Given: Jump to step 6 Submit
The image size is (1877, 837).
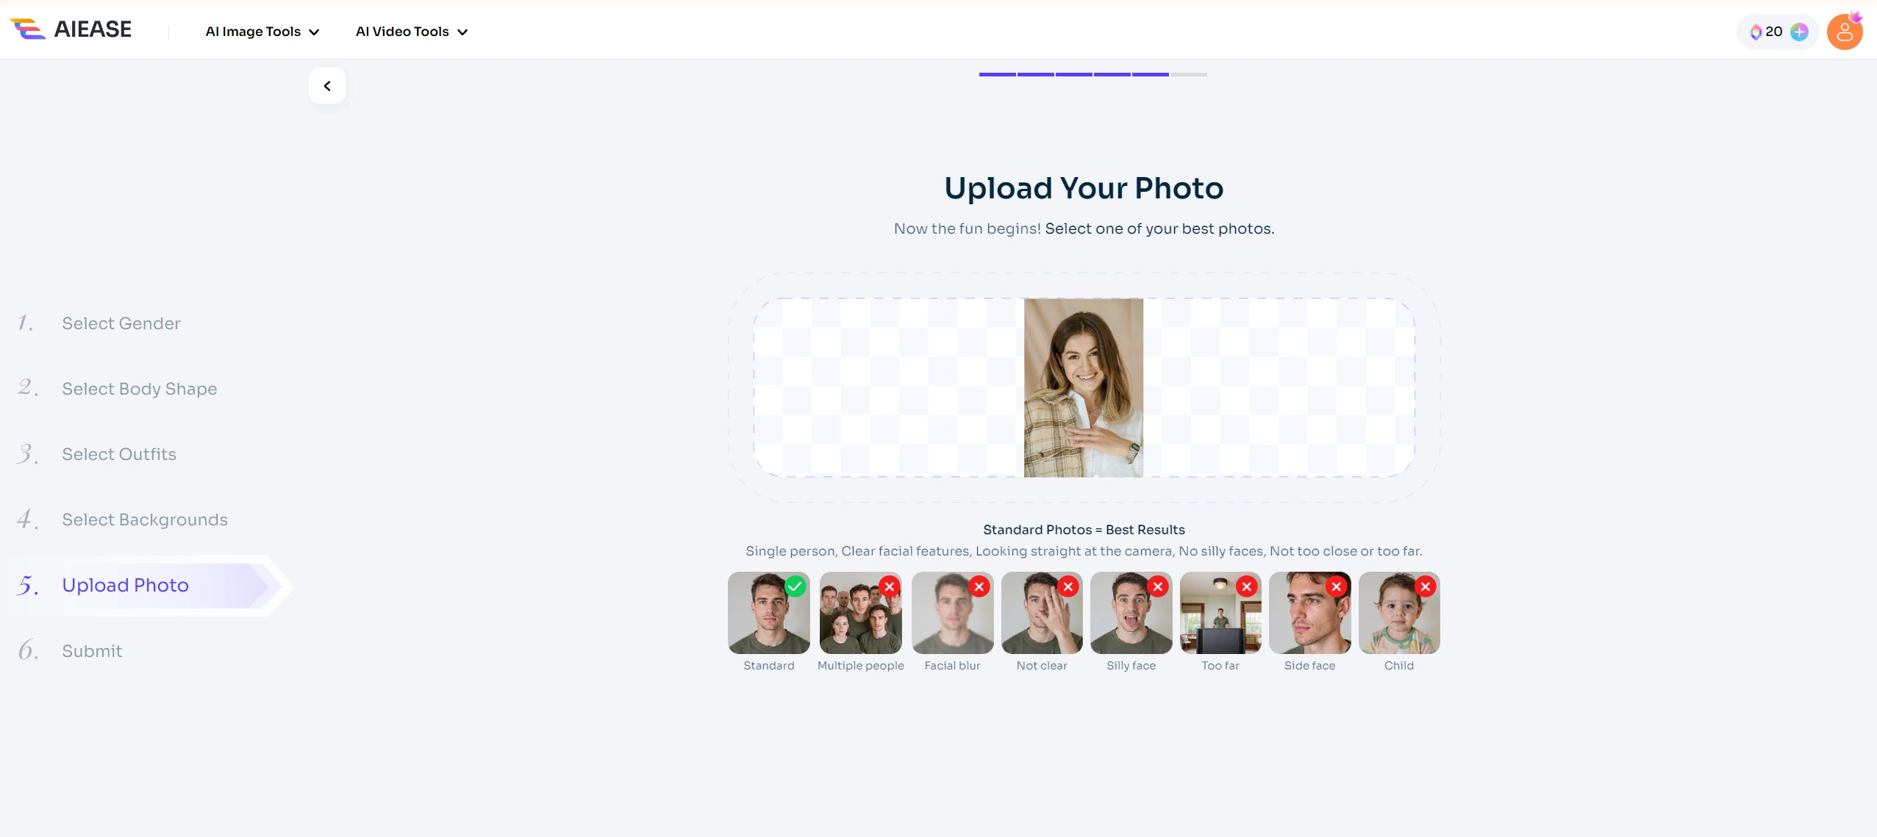Looking at the screenshot, I should tap(92, 651).
